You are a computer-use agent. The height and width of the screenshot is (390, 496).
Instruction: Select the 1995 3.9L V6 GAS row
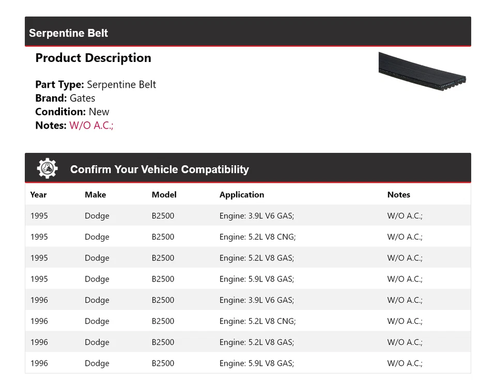tap(247, 216)
